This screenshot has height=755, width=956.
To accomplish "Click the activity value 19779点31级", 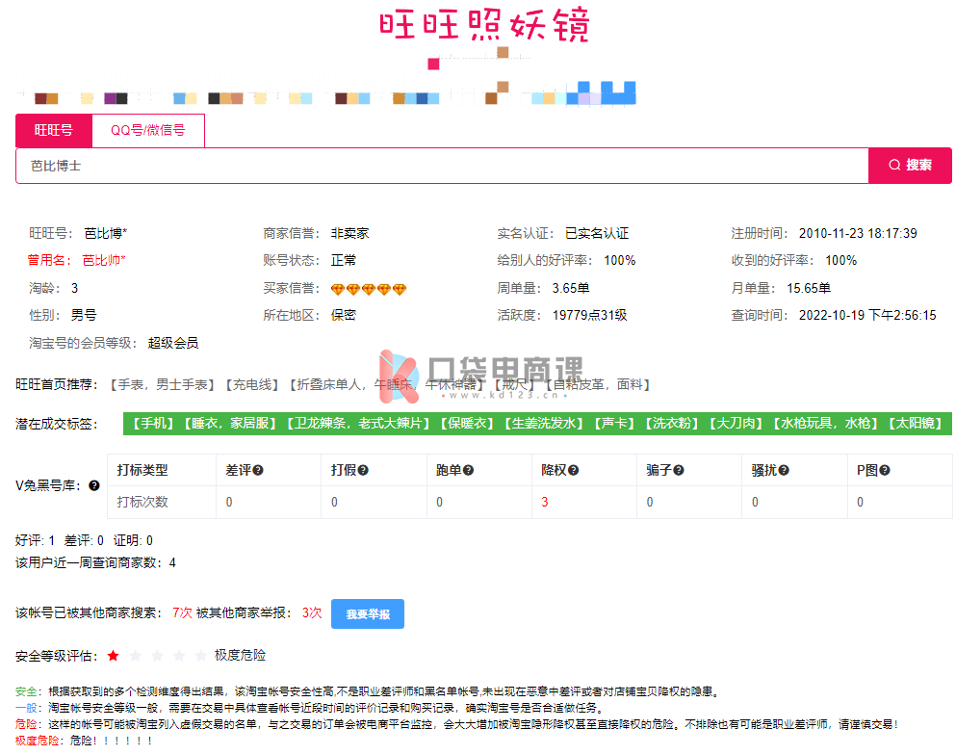I will [x=589, y=315].
